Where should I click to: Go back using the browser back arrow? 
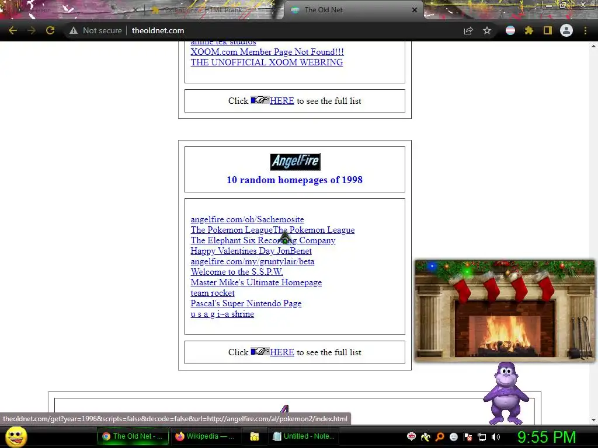[13, 30]
